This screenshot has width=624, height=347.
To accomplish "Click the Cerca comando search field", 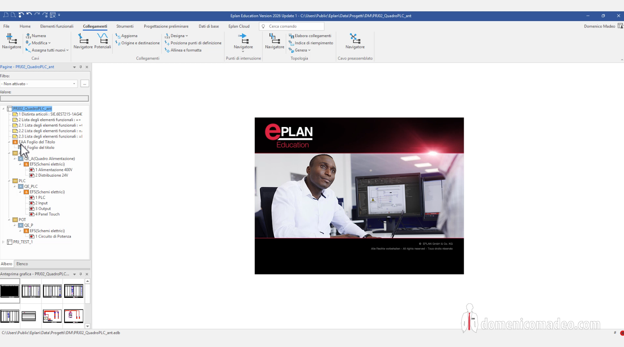I will (x=294, y=26).
